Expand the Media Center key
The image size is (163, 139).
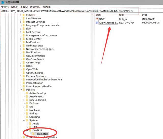tap(21, 39)
